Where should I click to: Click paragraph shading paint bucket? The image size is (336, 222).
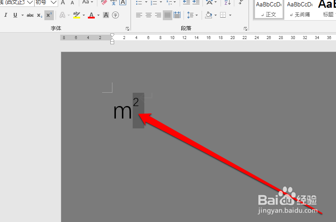208,15
